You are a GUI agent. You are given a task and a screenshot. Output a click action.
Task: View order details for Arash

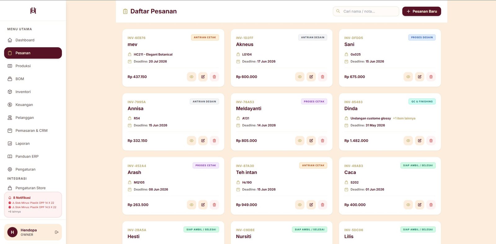[192, 205]
